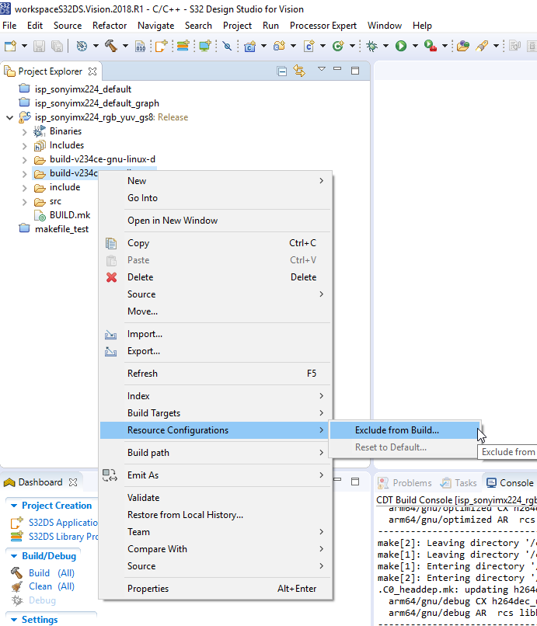The image size is (537, 626).
Task: Open the Run button dropdown arrow
Action: pyautogui.click(x=415, y=46)
